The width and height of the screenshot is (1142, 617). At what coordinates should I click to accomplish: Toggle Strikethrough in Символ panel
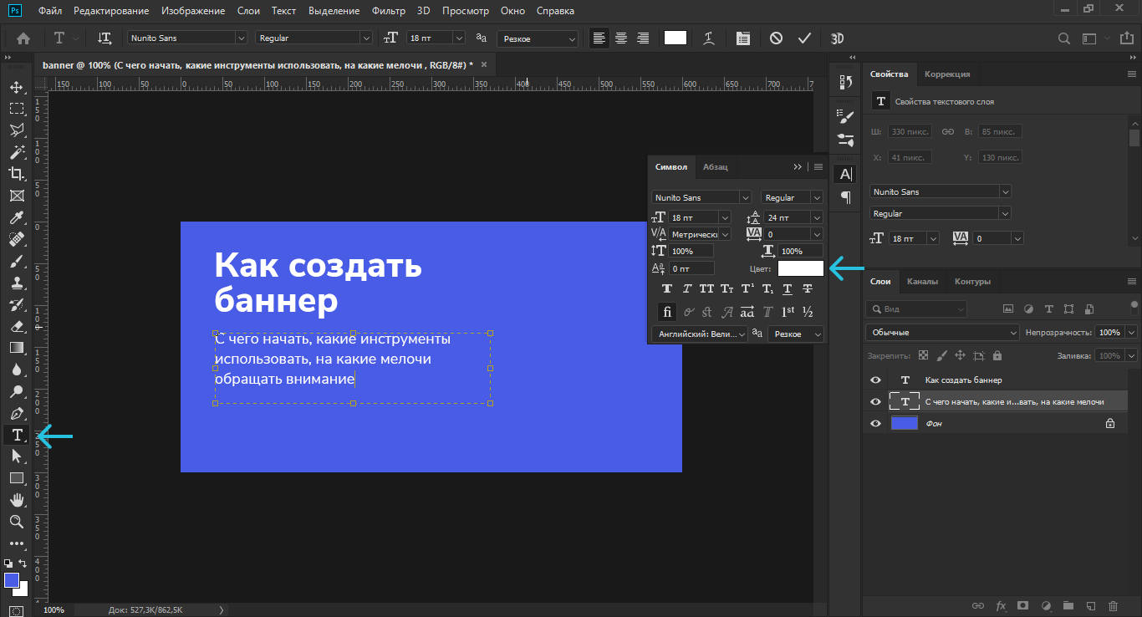pyautogui.click(x=808, y=288)
